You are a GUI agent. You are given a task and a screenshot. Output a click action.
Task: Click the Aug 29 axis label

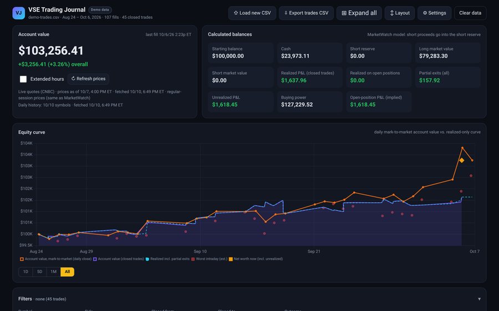coord(86,251)
